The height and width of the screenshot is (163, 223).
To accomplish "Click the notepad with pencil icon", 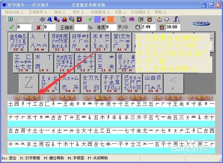I will click(x=123, y=19).
